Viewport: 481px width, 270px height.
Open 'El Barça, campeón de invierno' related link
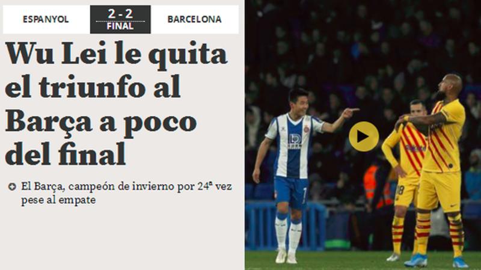(x=126, y=186)
